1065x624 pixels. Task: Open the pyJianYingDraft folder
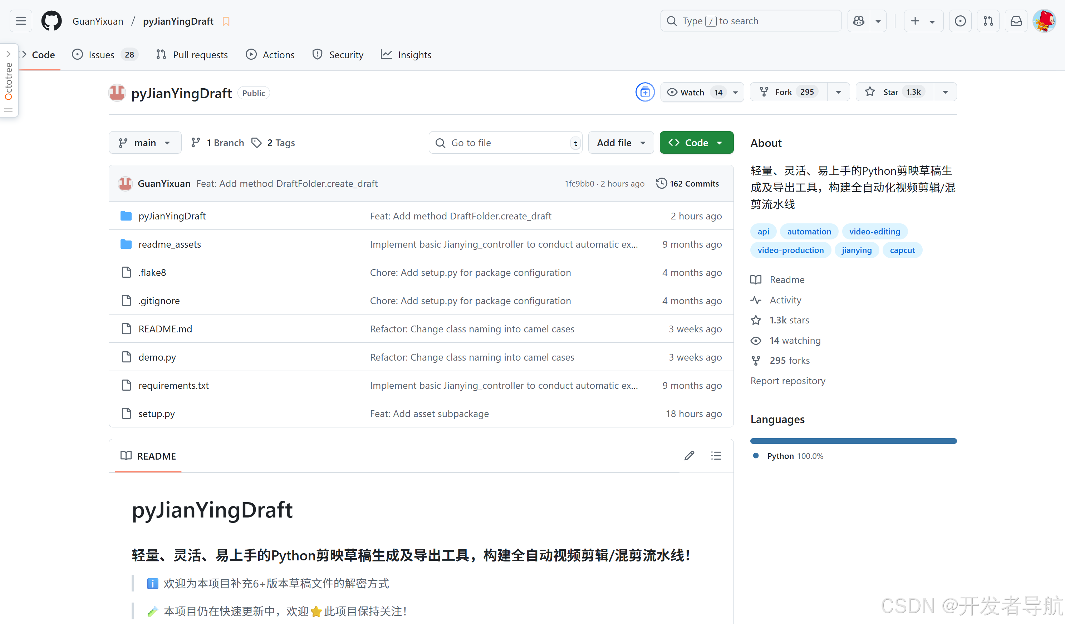[172, 216]
